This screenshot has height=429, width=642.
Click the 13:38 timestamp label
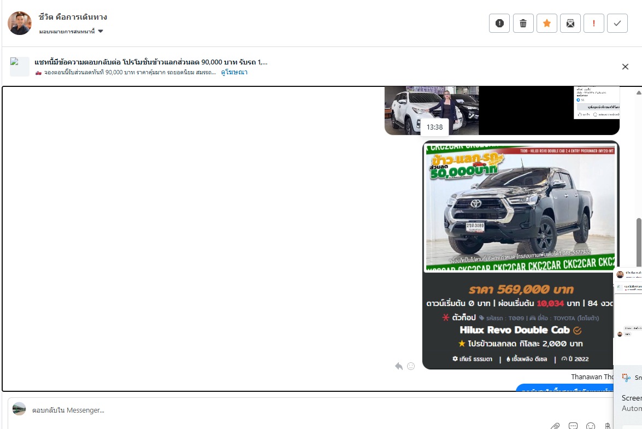(434, 127)
